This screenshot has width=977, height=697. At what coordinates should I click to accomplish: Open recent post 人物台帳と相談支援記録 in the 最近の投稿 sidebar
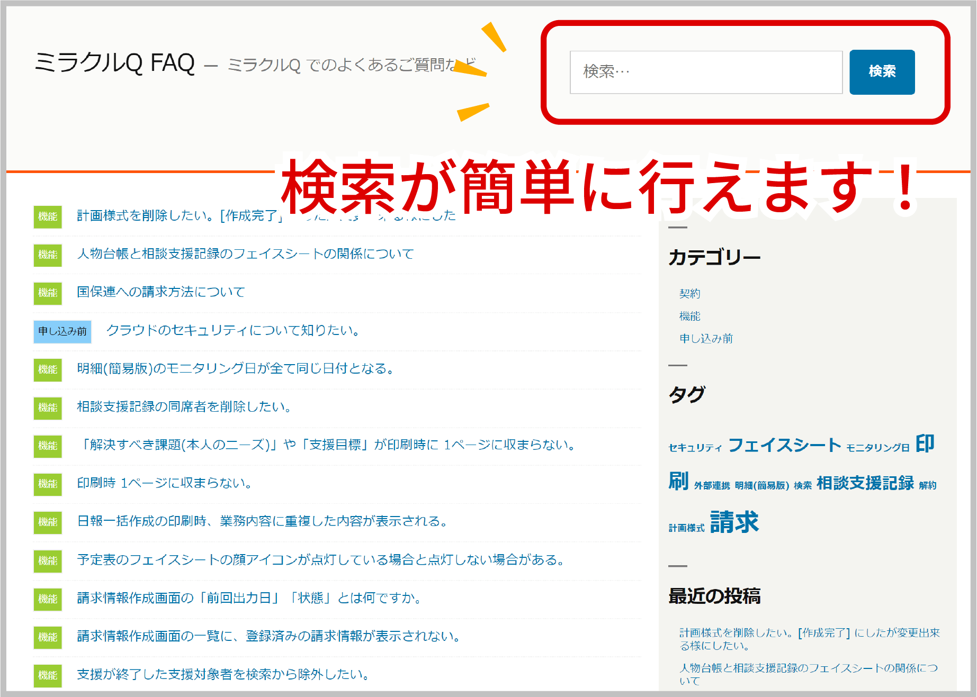click(808, 674)
